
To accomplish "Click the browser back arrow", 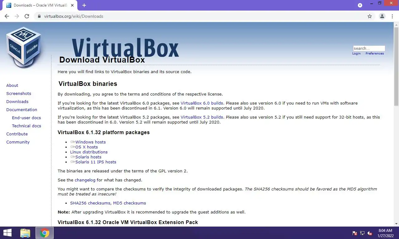I will tap(7, 16).
